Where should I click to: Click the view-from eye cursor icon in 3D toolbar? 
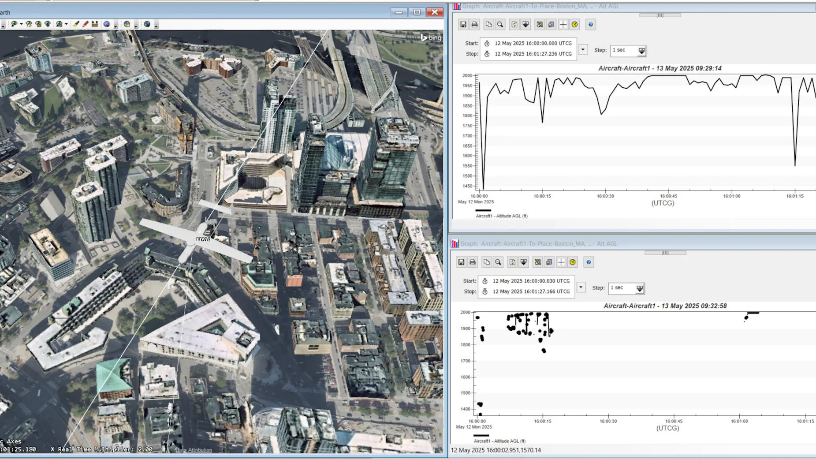14,24
